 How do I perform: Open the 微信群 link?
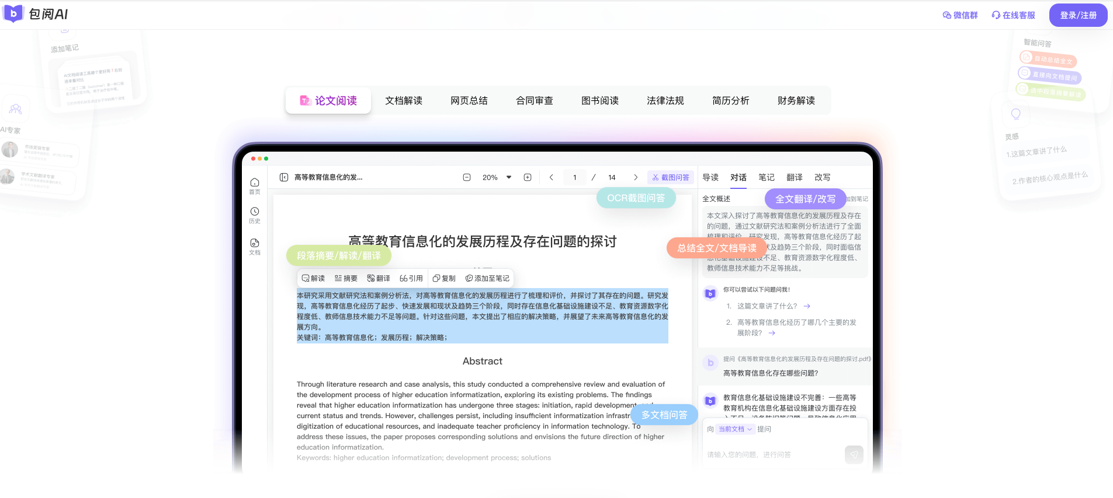(960, 15)
